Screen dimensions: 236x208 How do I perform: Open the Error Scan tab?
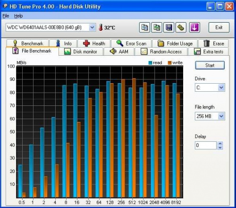point(131,43)
